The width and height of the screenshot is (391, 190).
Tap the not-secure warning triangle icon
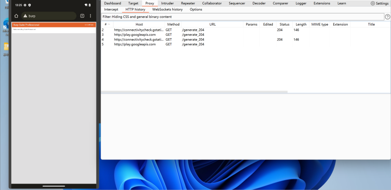point(25,16)
